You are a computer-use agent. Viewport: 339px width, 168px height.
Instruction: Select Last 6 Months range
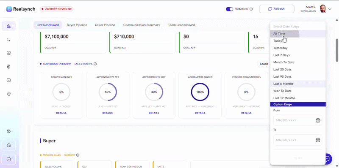tap(298, 84)
